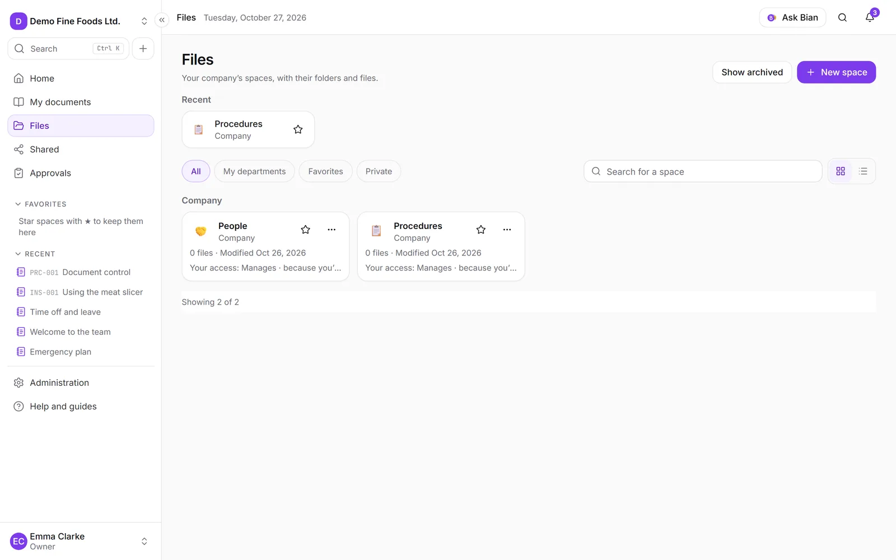Click the D company logo avatar
Image resolution: width=896 pixels, height=560 pixels.
point(18,21)
